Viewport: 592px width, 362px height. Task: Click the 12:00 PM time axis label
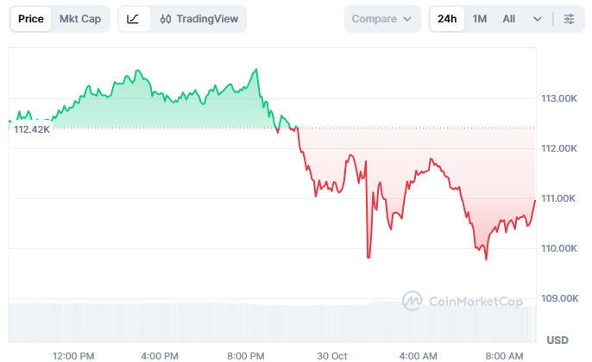tap(73, 355)
